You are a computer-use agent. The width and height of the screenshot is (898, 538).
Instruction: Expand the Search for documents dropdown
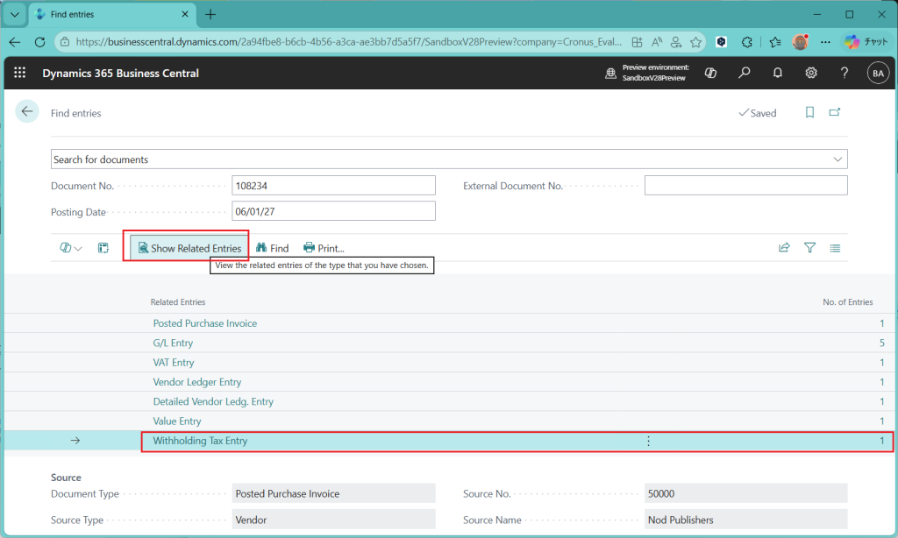837,159
